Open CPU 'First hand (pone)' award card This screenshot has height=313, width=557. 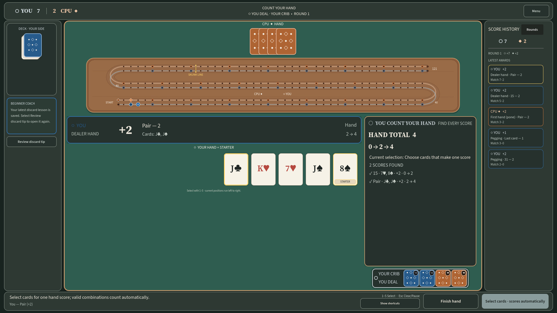tap(516, 117)
